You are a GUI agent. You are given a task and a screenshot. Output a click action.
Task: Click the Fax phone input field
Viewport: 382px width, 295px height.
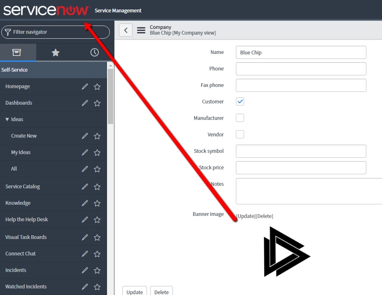tap(301, 85)
